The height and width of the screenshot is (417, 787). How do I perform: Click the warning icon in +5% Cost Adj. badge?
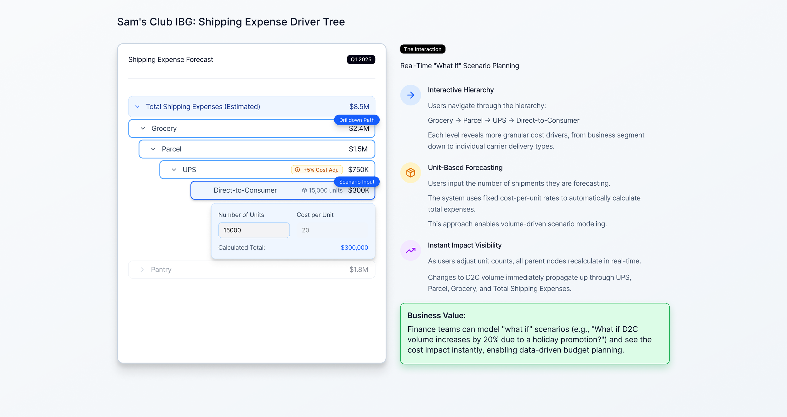[x=297, y=170]
